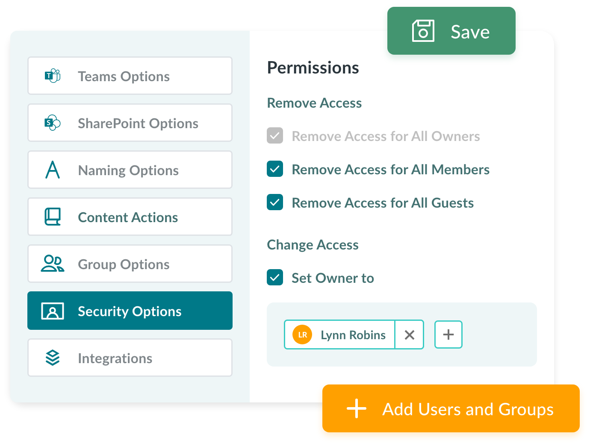Click the Microsoft Teams icon
The height and width of the screenshot is (446, 590).
53,76
